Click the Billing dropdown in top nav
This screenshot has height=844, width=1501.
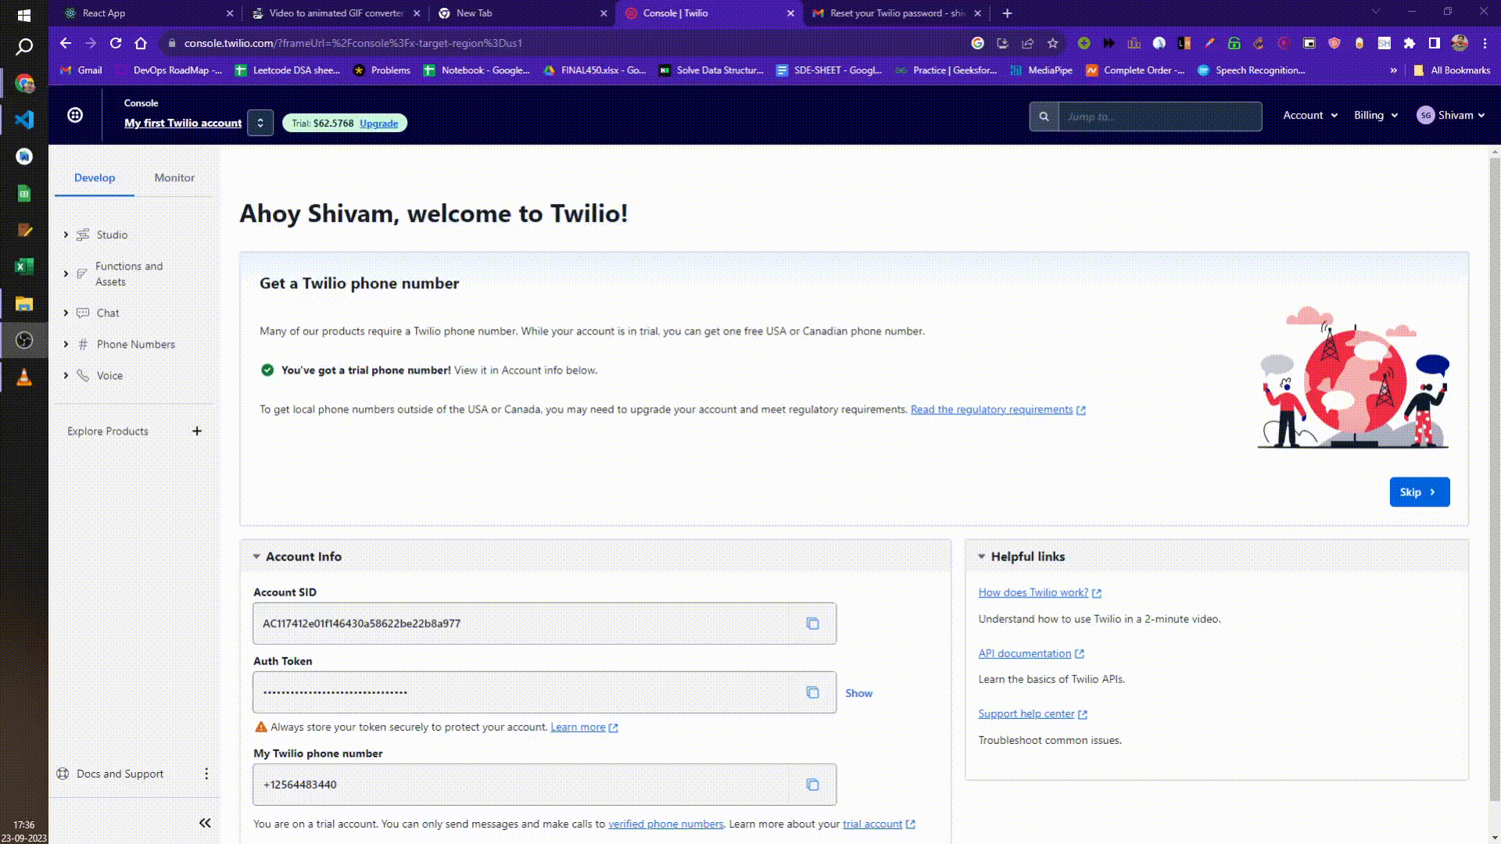pyautogui.click(x=1376, y=116)
